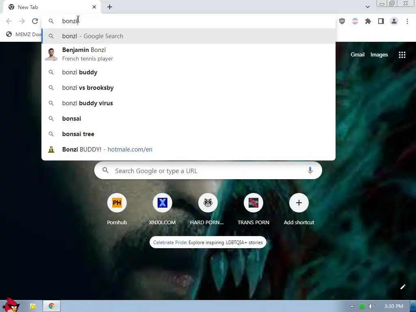Click the address bar containing bonzi
Viewport: 416px width, 312px height.
point(188,21)
